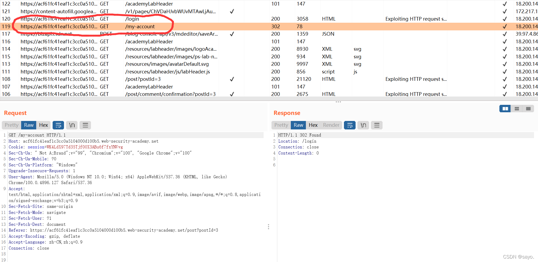Switch to side-by-side layout view
This screenshot has height=262, width=538.
click(x=505, y=109)
